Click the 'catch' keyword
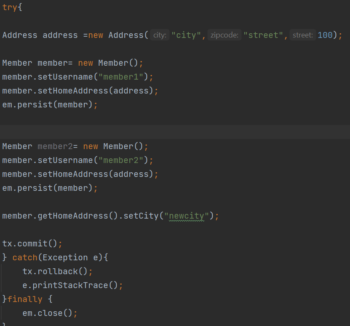 [x=25, y=258]
